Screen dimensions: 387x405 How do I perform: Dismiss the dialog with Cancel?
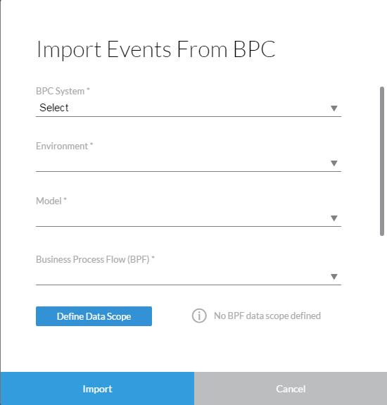[x=291, y=389]
